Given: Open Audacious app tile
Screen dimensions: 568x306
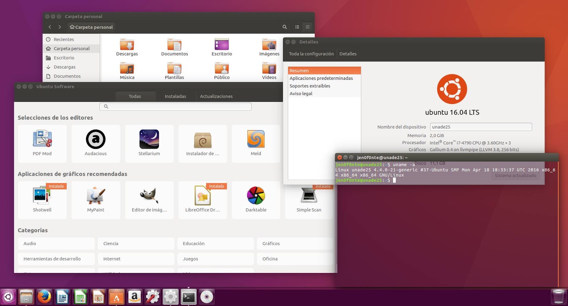Looking at the screenshot, I should tap(96, 144).
